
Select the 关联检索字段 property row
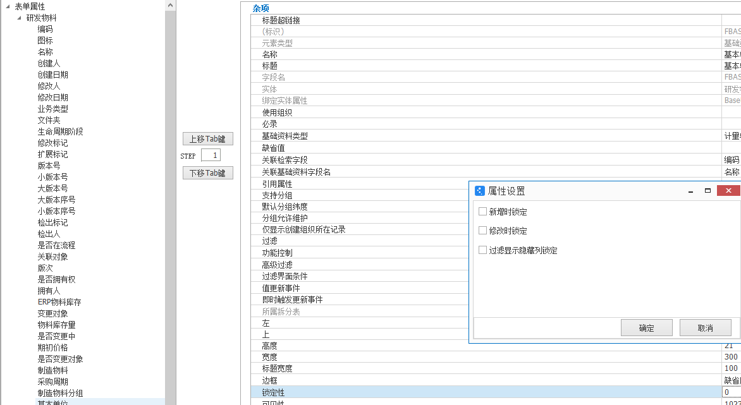pyautogui.click(x=496, y=160)
